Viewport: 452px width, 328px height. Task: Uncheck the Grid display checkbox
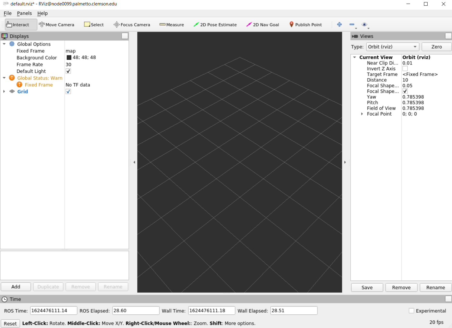(68, 91)
